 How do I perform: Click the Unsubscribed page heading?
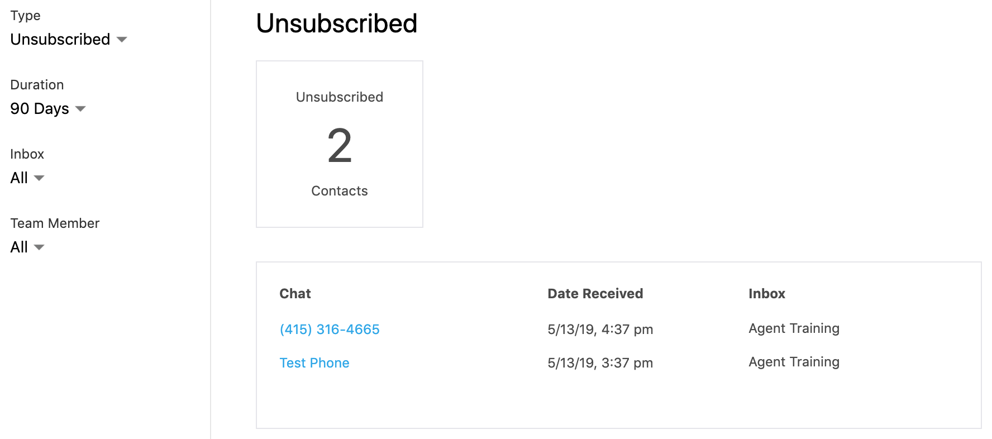click(336, 23)
